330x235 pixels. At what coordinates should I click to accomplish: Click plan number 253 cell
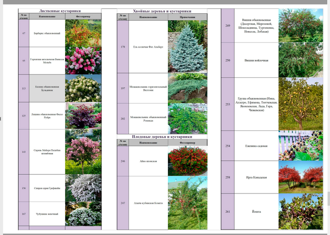228,104
